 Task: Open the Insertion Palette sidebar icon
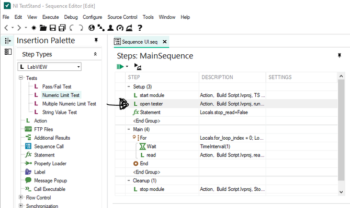click(8, 41)
